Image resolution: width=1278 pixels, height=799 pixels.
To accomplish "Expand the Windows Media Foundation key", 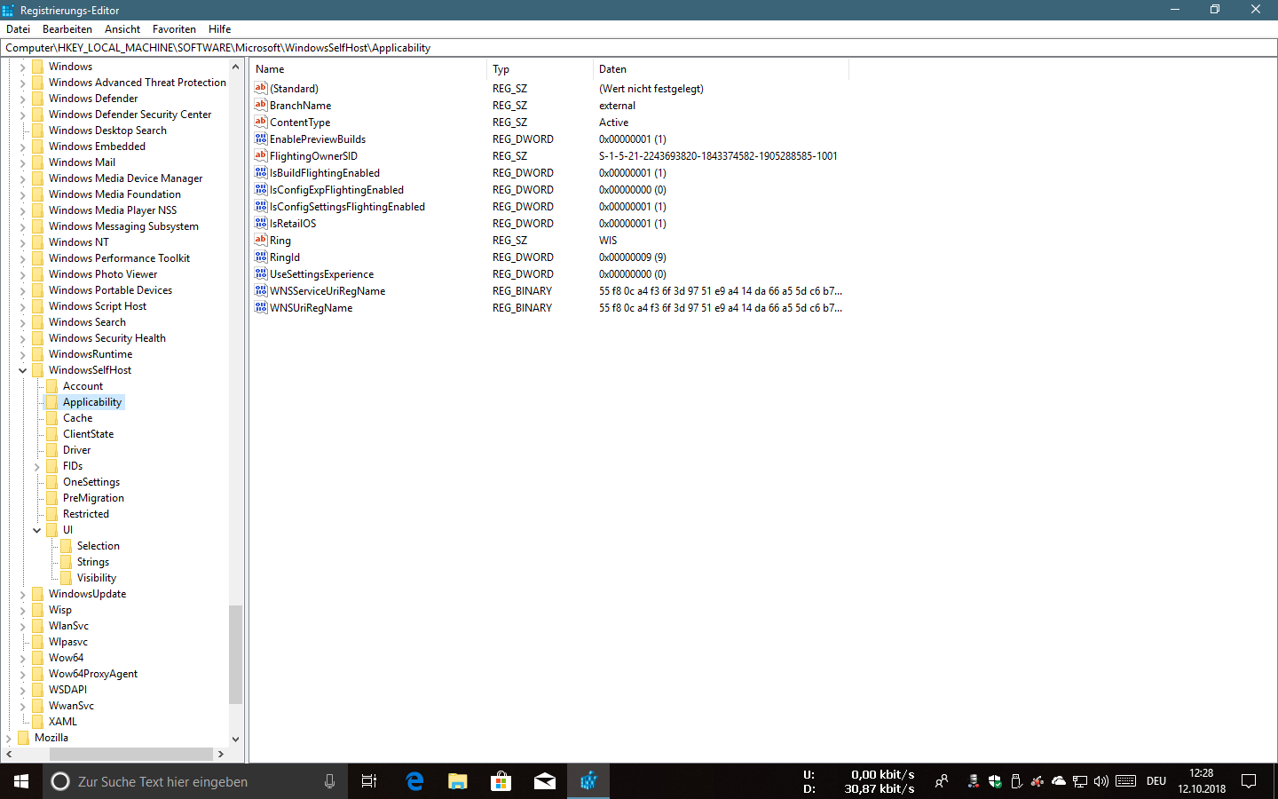I will [22, 194].
